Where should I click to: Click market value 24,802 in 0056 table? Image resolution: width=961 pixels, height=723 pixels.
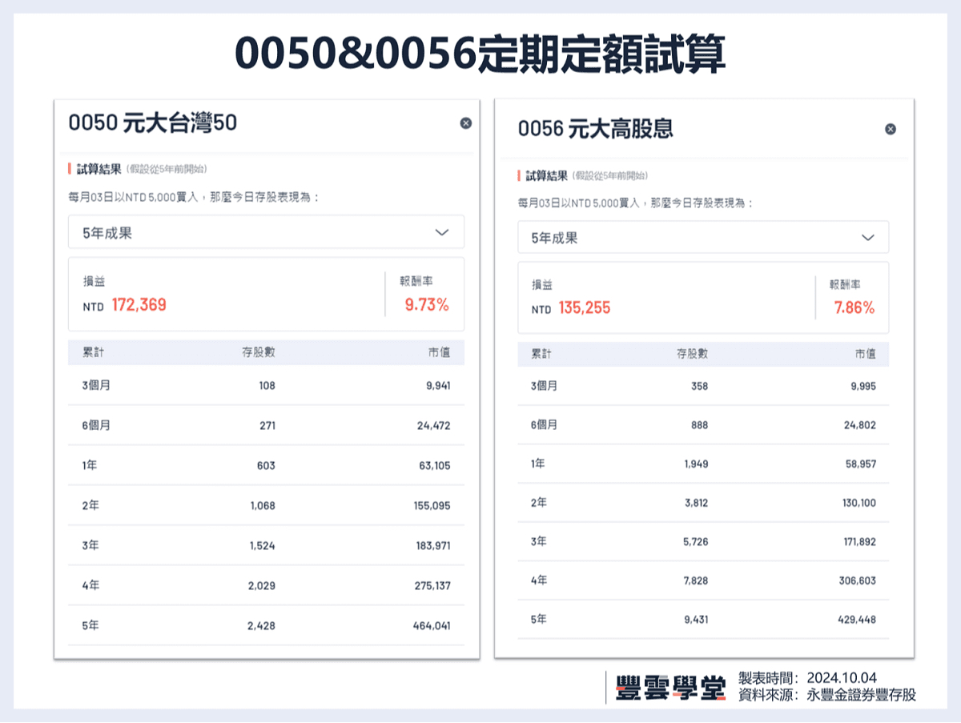pyautogui.click(x=860, y=424)
